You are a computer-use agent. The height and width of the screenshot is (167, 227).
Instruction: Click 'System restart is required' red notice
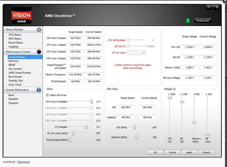[133, 67]
